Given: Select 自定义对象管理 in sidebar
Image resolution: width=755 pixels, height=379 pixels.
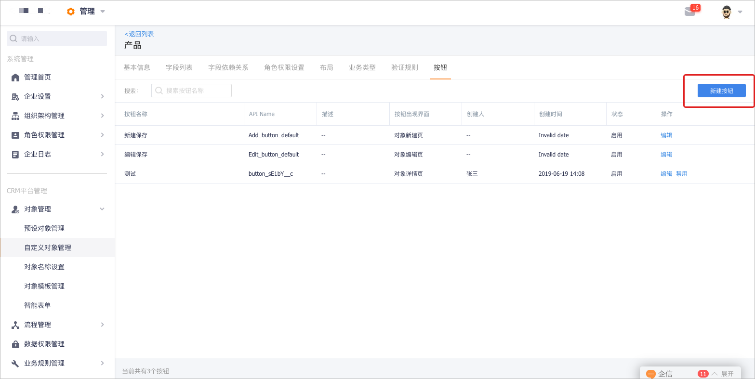Looking at the screenshot, I should [48, 248].
